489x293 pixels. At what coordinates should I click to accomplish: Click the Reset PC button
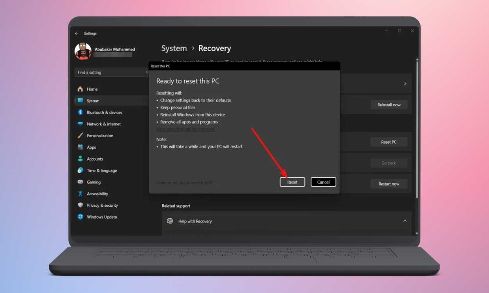coord(389,142)
